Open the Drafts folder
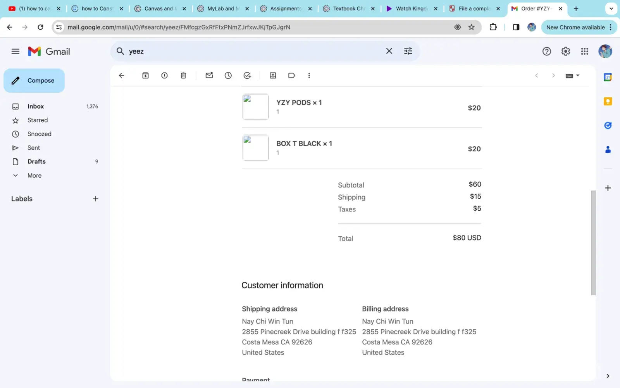The width and height of the screenshot is (620, 388). [36, 161]
